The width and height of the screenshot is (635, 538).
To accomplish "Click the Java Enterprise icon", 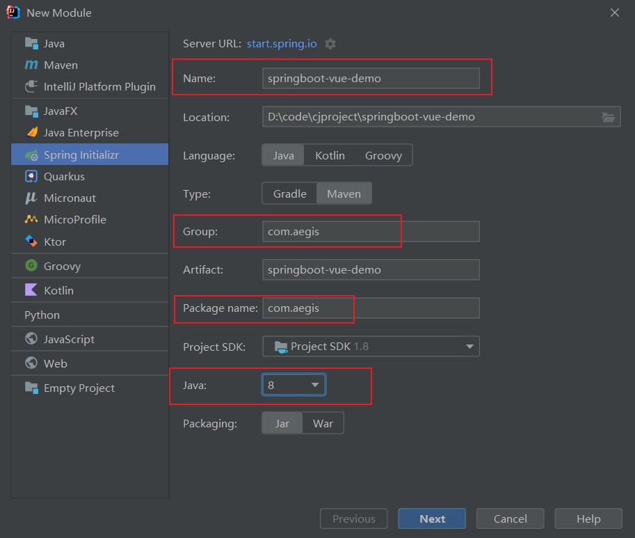I will (31, 132).
